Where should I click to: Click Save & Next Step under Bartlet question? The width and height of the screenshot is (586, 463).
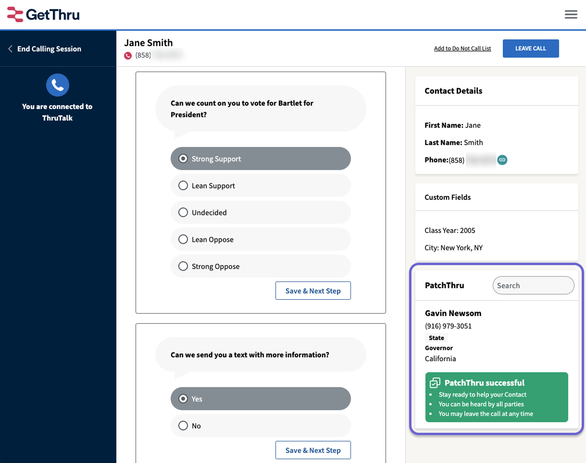click(313, 291)
